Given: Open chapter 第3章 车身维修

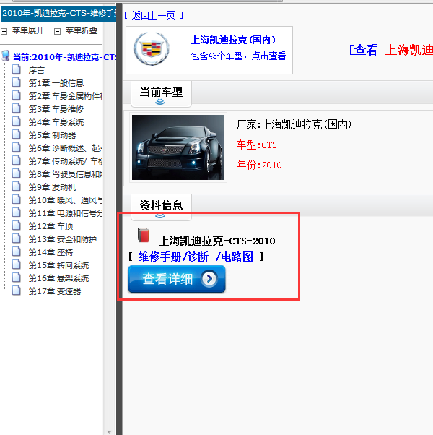Looking at the screenshot, I should point(56,109).
